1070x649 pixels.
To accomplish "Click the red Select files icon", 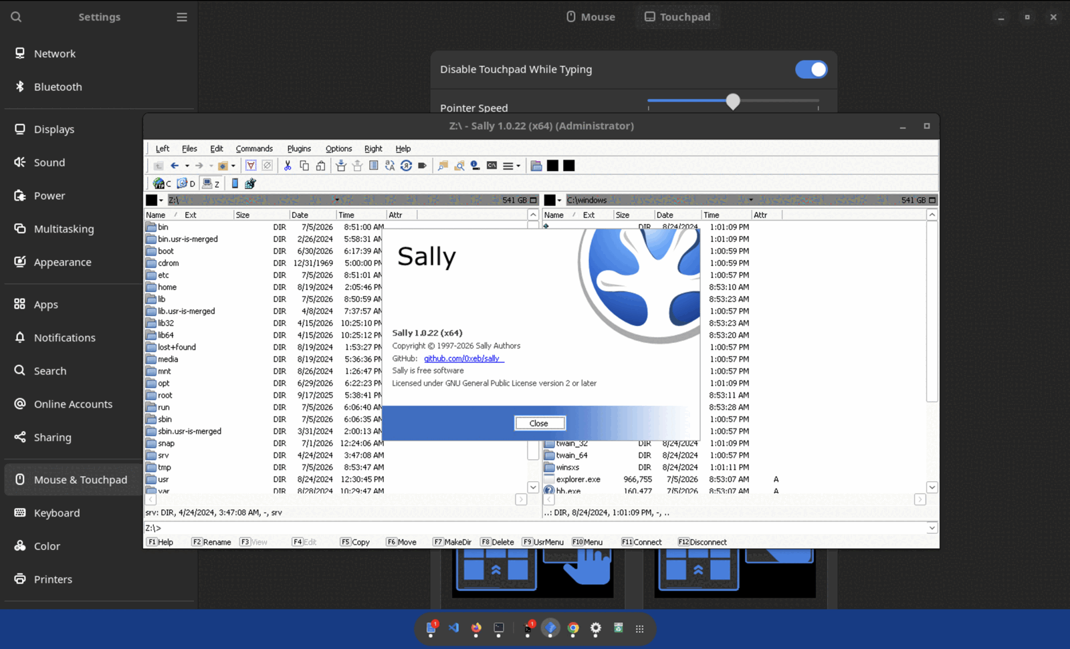I will pyautogui.click(x=251, y=166).
